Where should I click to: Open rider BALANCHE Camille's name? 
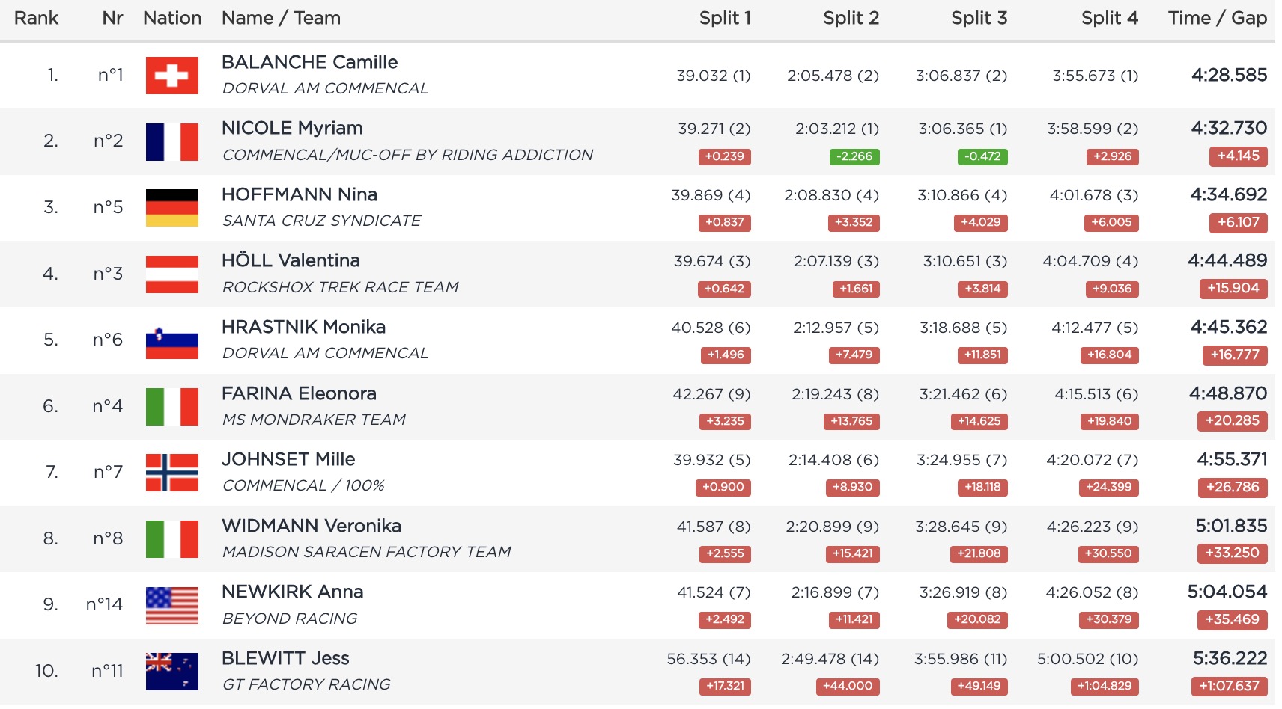[x=309, y=62]
